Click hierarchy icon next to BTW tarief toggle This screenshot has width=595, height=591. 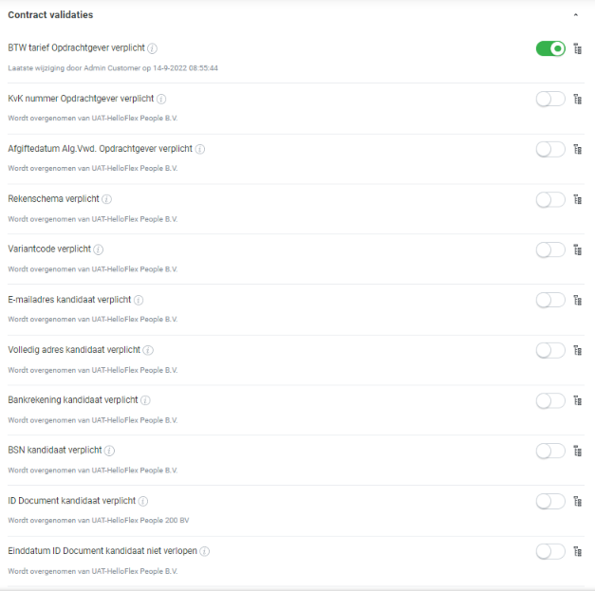pyautogui.click(x=577, y=48)
